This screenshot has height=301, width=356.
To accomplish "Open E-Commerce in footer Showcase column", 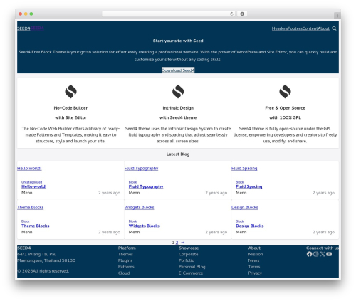I will 191,273.
